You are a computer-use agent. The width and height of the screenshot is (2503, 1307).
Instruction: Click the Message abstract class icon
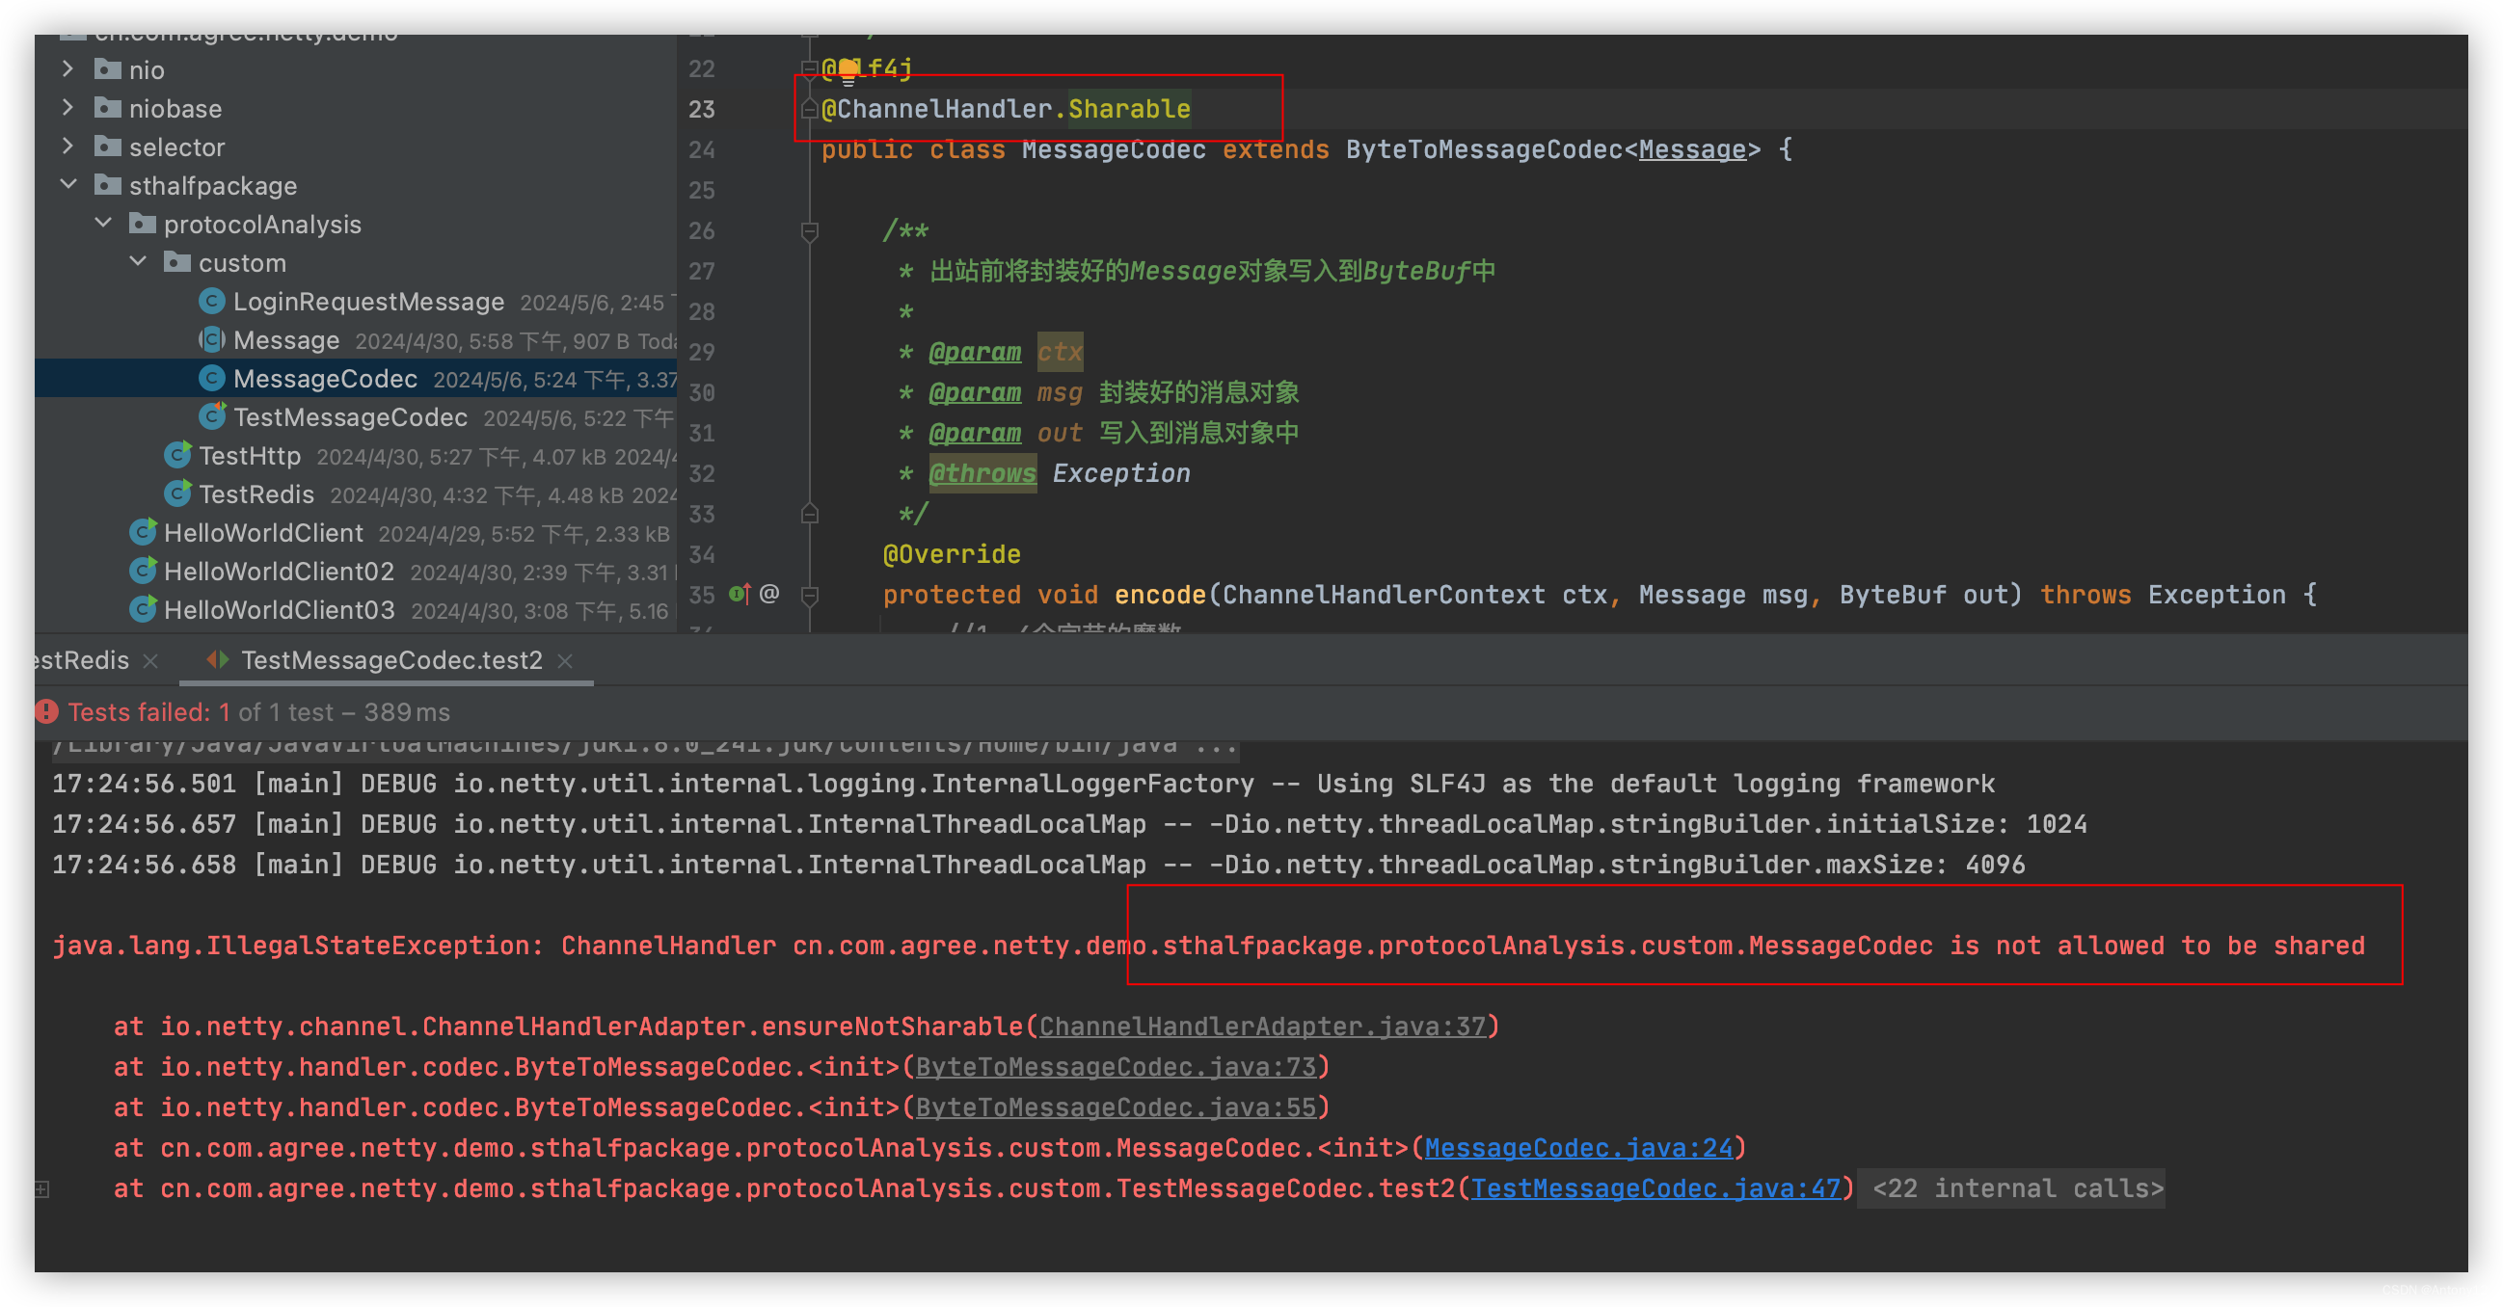coord(212,340)
